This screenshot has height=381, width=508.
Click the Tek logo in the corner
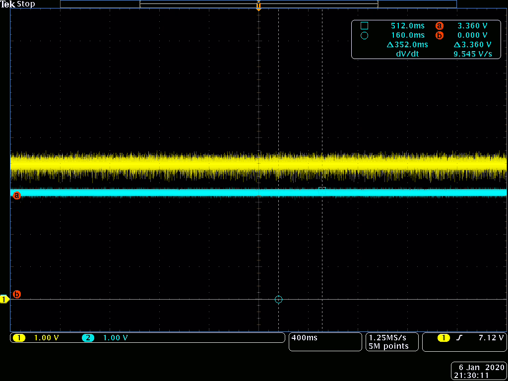(x=8, y=4)
